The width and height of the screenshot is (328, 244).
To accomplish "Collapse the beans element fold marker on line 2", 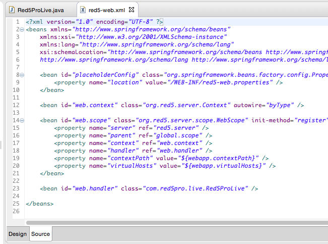I will click(22, 30).
